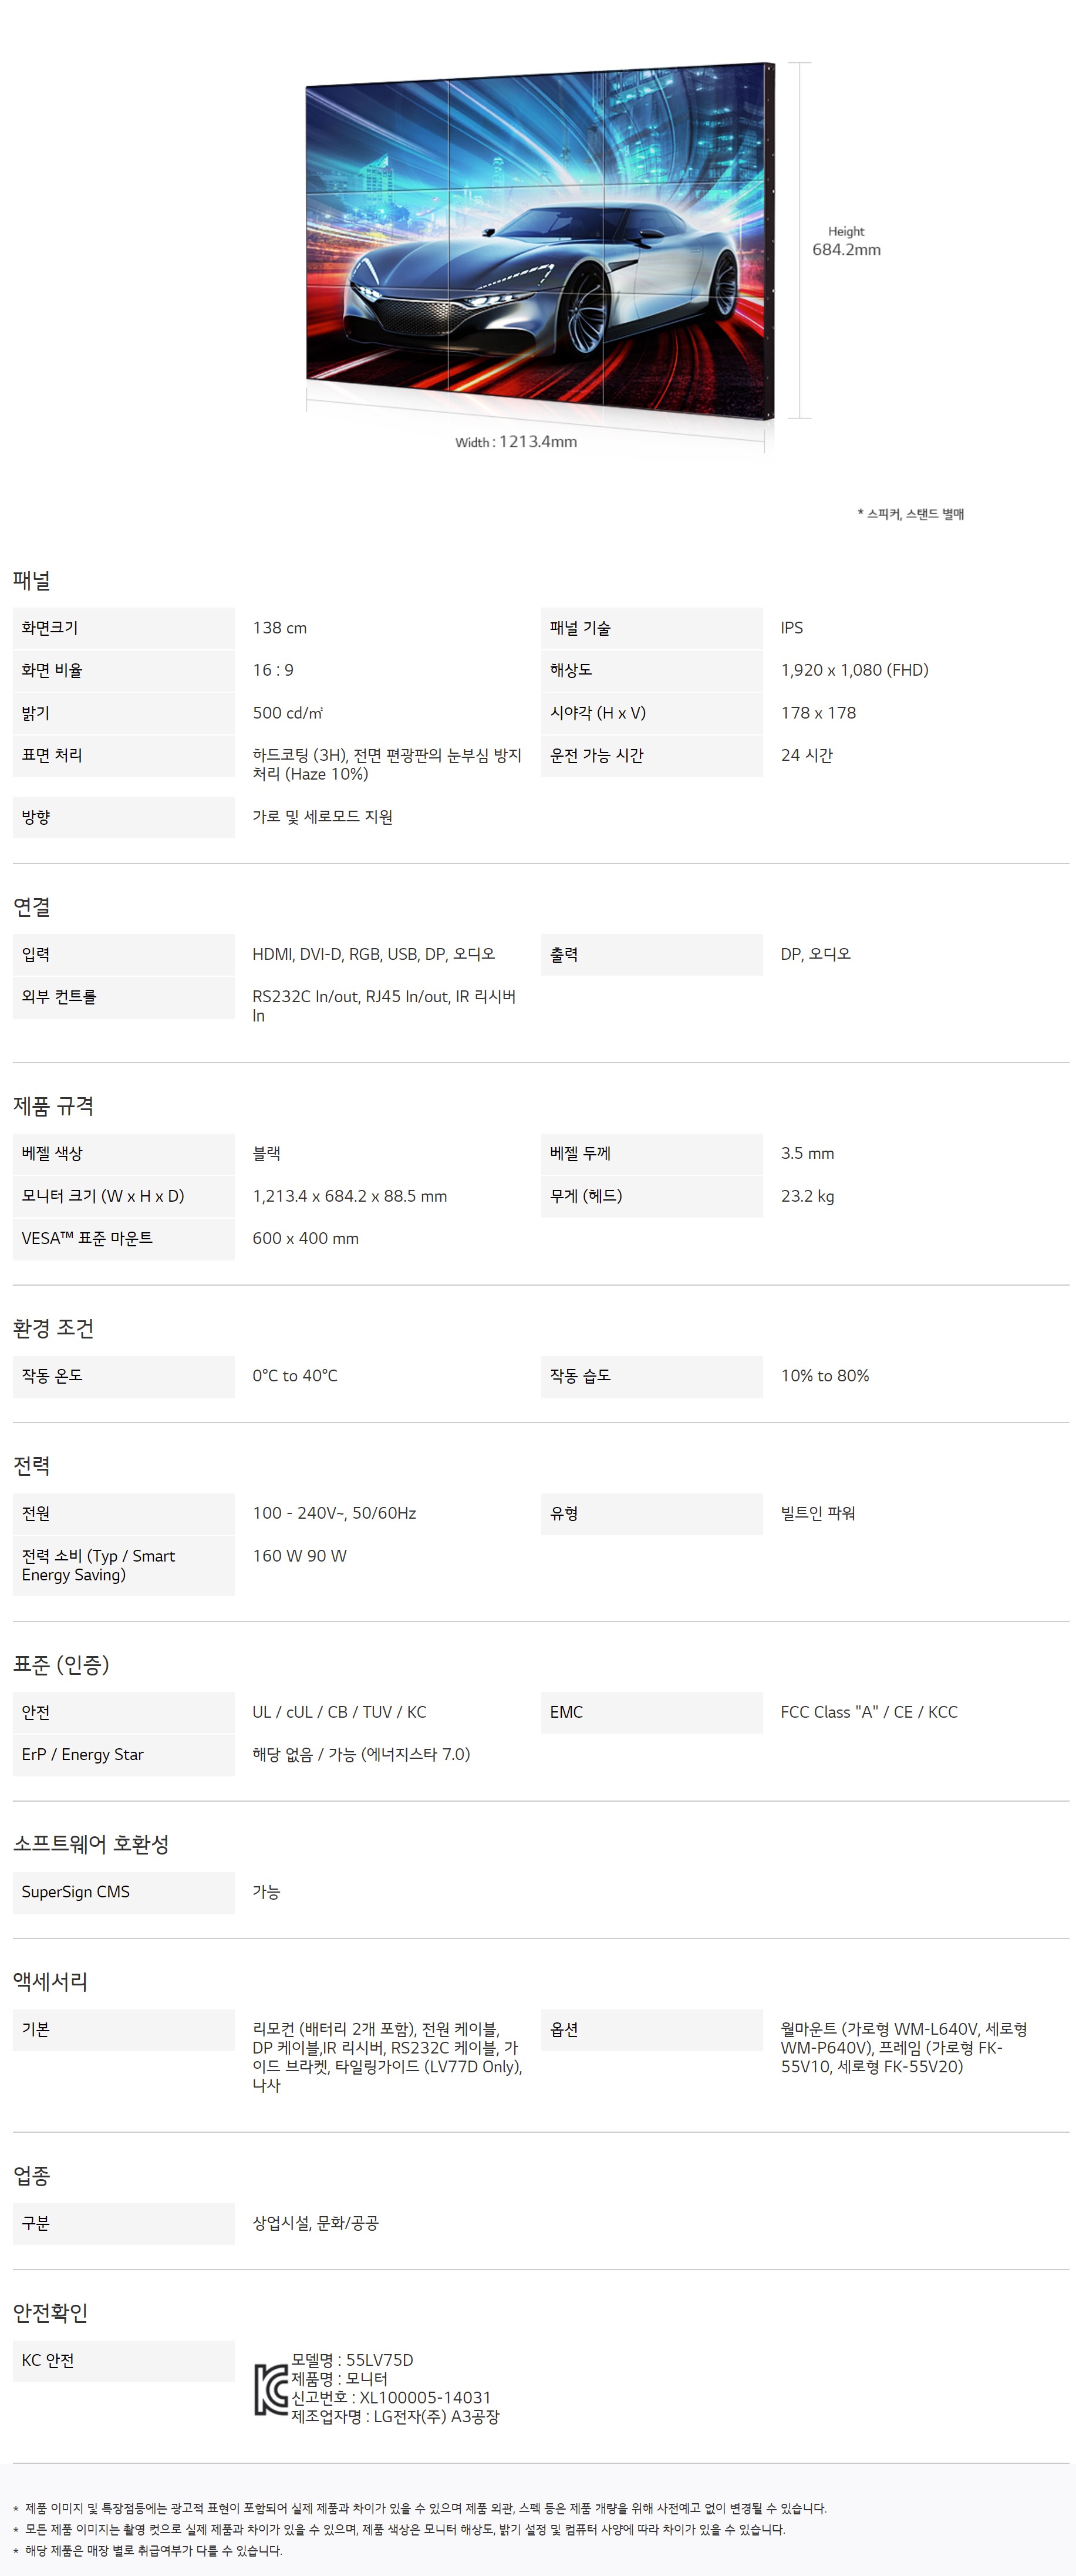Click the VESA 표준 마운트 label
This screenshot has height=2576, width=1076.
[x=87, y=1238]
